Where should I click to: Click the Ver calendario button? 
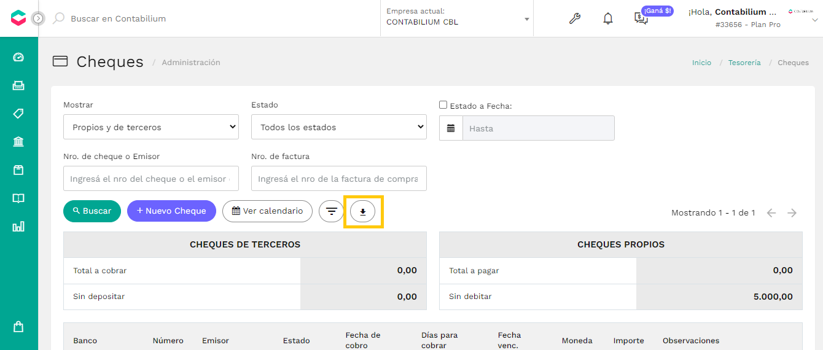[267, 211]
